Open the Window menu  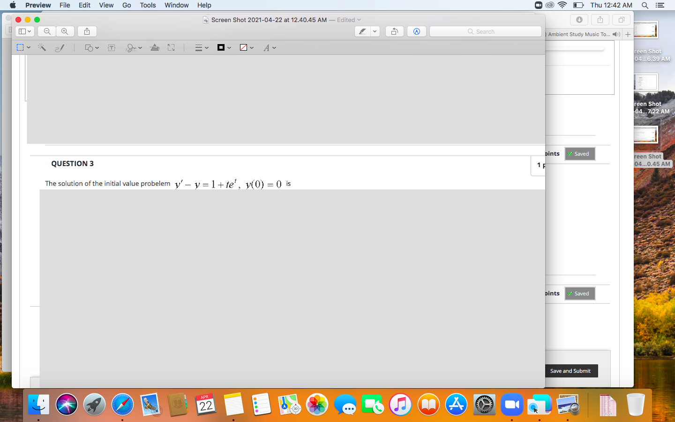tap(176, 5)
